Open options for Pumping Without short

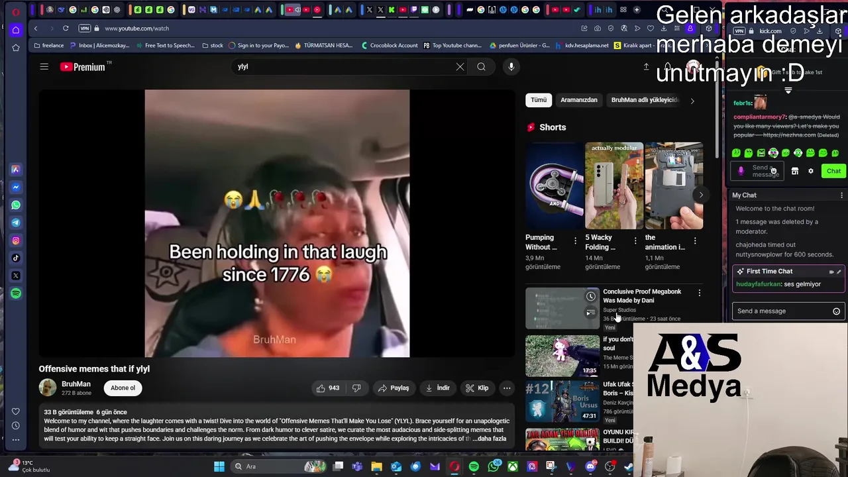(575, 240)
